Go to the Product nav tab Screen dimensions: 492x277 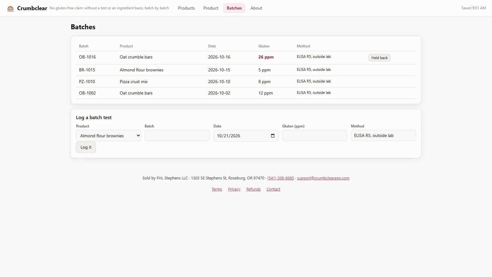point(211,8)
